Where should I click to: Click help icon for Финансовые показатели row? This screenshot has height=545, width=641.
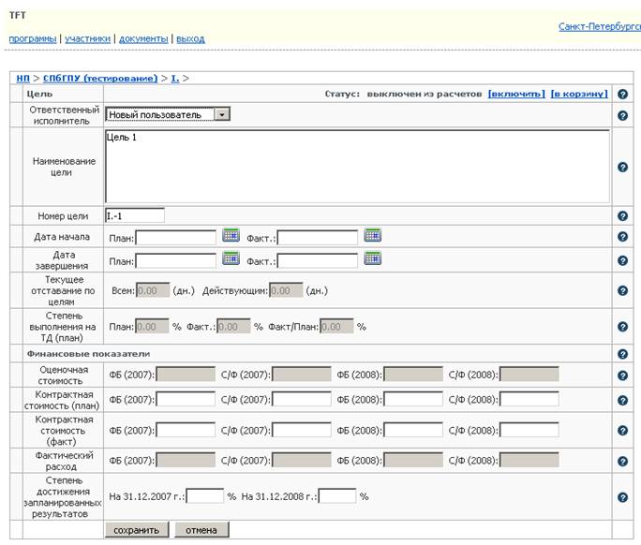[x=622, y=354]
